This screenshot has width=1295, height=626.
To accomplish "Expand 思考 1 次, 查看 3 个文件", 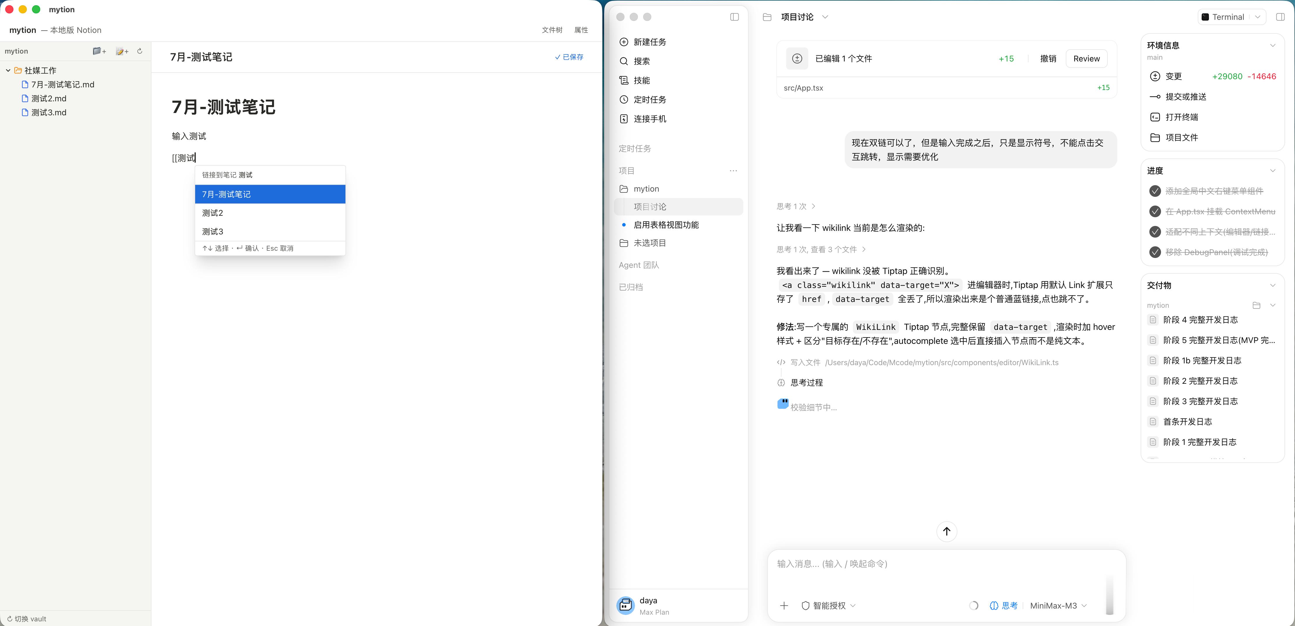I will click(821, 250).
